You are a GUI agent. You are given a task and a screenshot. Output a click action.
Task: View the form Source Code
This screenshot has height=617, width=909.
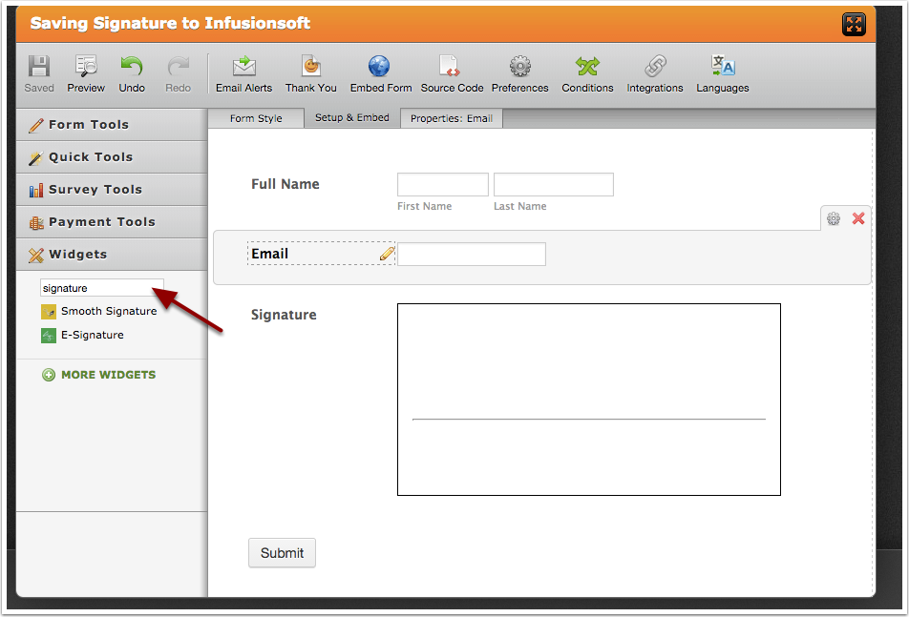(452, 74)
